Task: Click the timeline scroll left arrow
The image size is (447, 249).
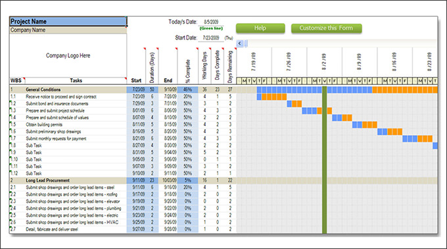Action: (x=240, y=43)
